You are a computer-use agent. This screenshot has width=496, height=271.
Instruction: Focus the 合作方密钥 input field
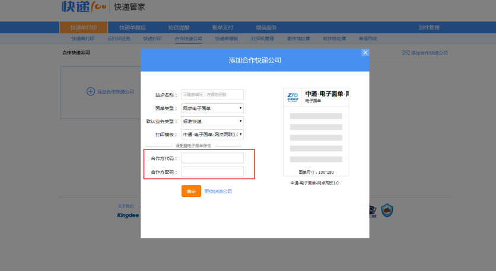(212, 172)
